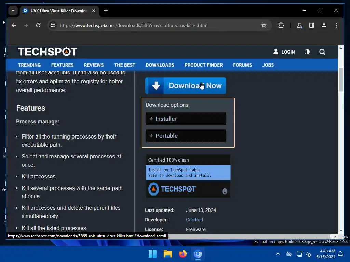Click the LOGIN link
The width and height of the screenshot is (350, 262).
pyautogui.click(x=284, y=52)
